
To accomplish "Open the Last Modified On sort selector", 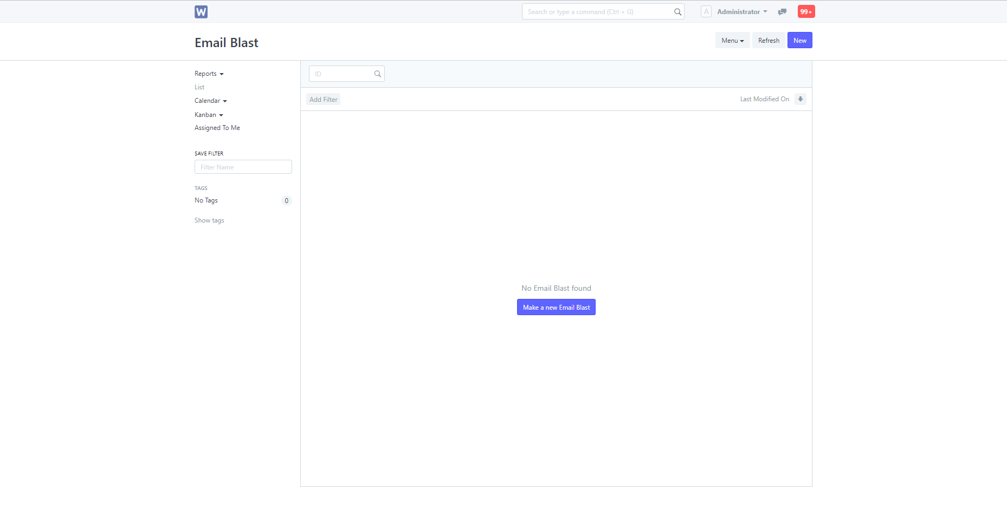I will coord(764,99).
